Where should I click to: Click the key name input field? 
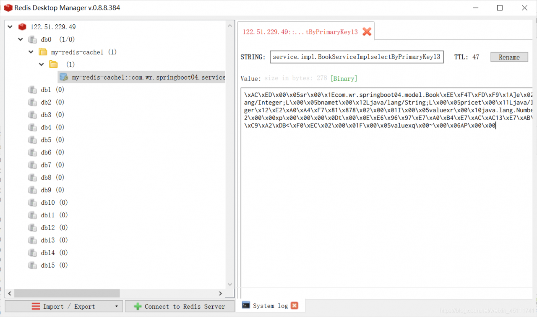pyautogui.click(x=357, y=57)
